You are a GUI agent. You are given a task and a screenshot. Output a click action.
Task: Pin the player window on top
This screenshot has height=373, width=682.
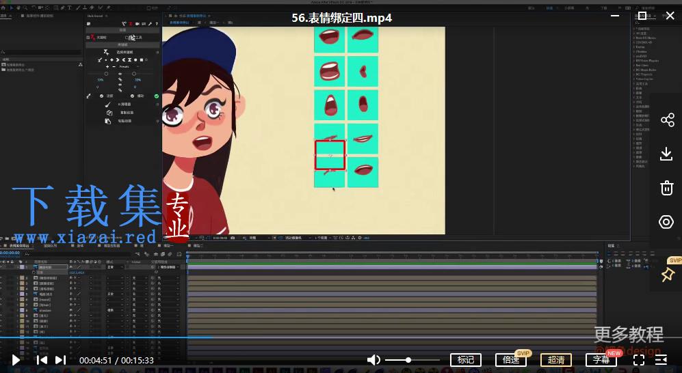pos(668,275)
